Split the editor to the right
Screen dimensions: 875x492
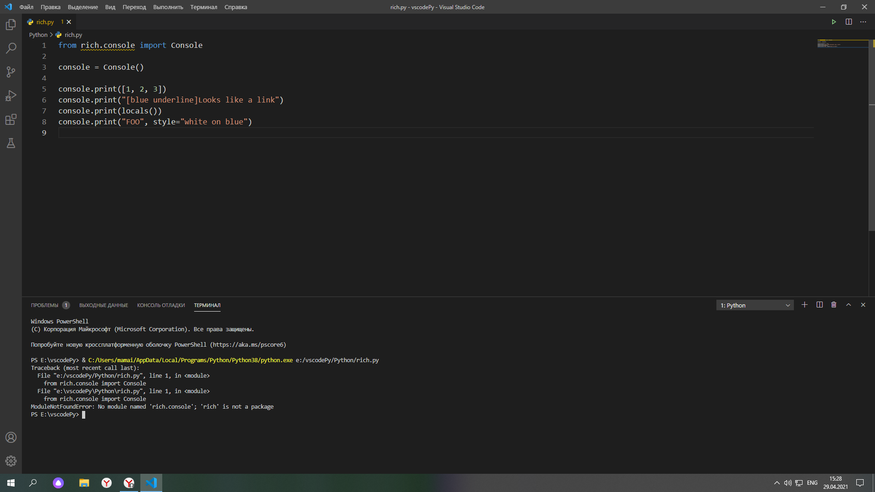(849, 22)
